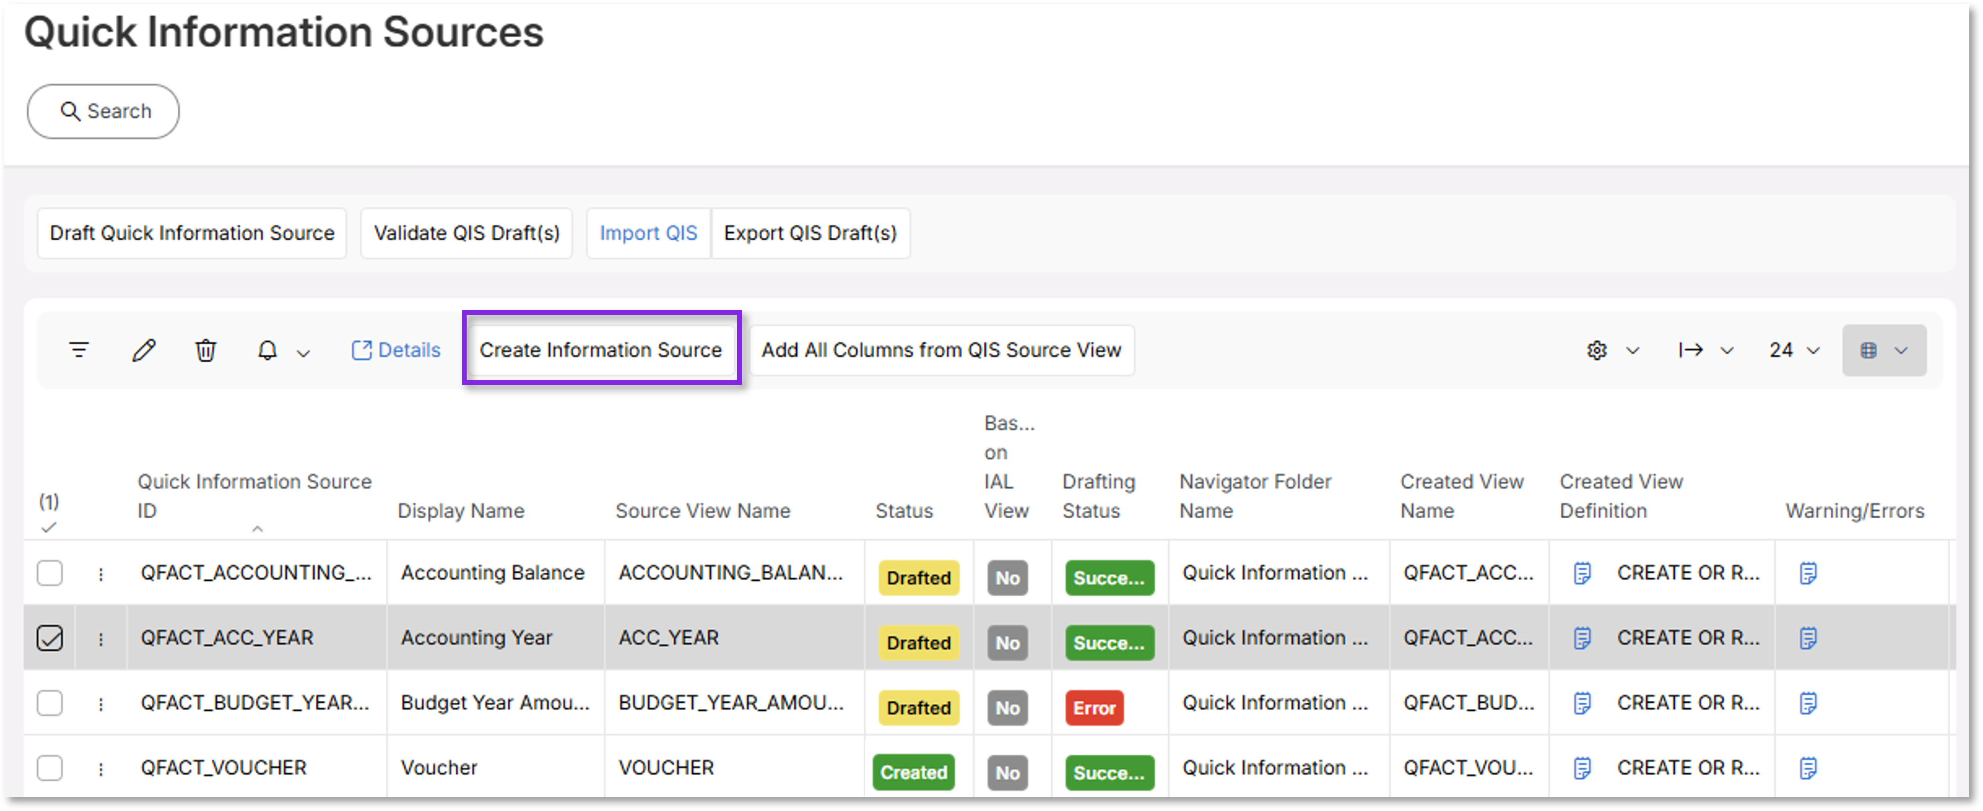Click the gear settings icon
The height and width of the screenshot is (811, 1983).
point(1597,350)
